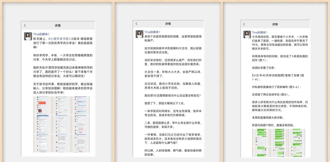Screen dimensions: 330x162
Task: Click the line 我在想00后整顿职场
Action: pos(173,96)
